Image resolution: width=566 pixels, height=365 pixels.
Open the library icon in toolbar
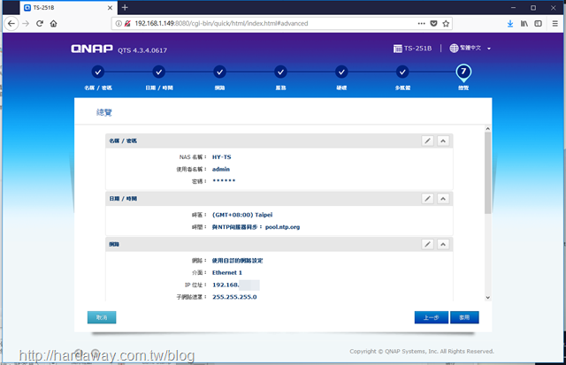524,24
